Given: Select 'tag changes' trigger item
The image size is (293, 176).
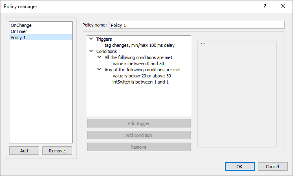Looking at the screenshot, I should point(139,45).
